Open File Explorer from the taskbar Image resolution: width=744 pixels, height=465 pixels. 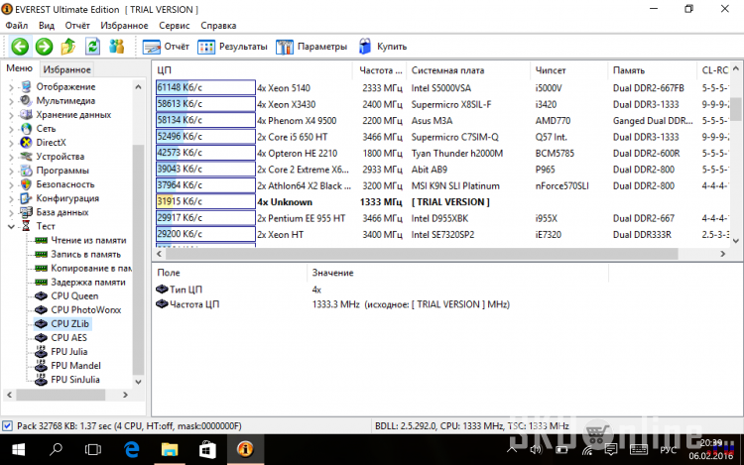click(x=170, y=449)
